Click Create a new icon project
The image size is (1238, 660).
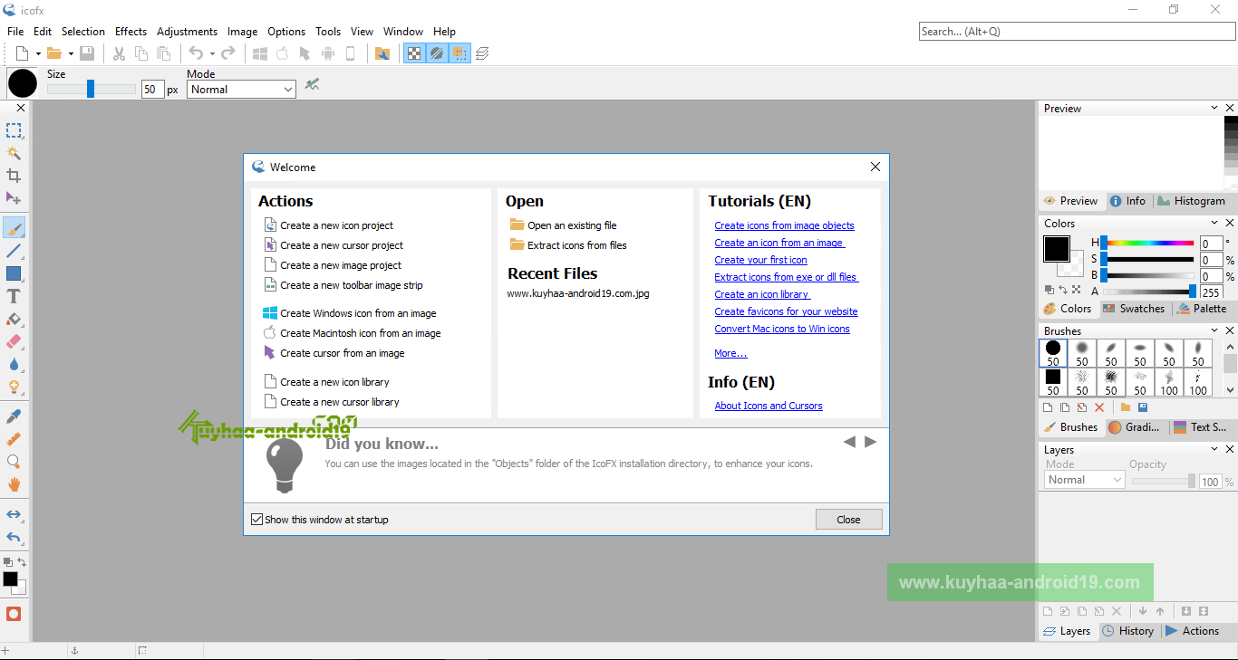328,225
